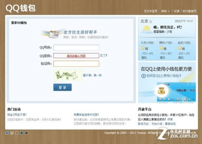This screenshot has width=202, height=144.
Task: Click the 实时天气 19:47 text
Action: (184, 21)
